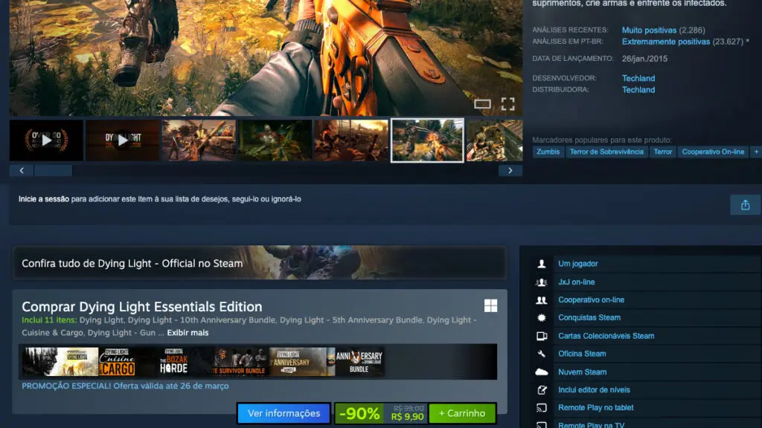Image resolution: width=762 pixels, height=428 pixels.
Task: Click the Ver informações button
Action: point(284,413)
